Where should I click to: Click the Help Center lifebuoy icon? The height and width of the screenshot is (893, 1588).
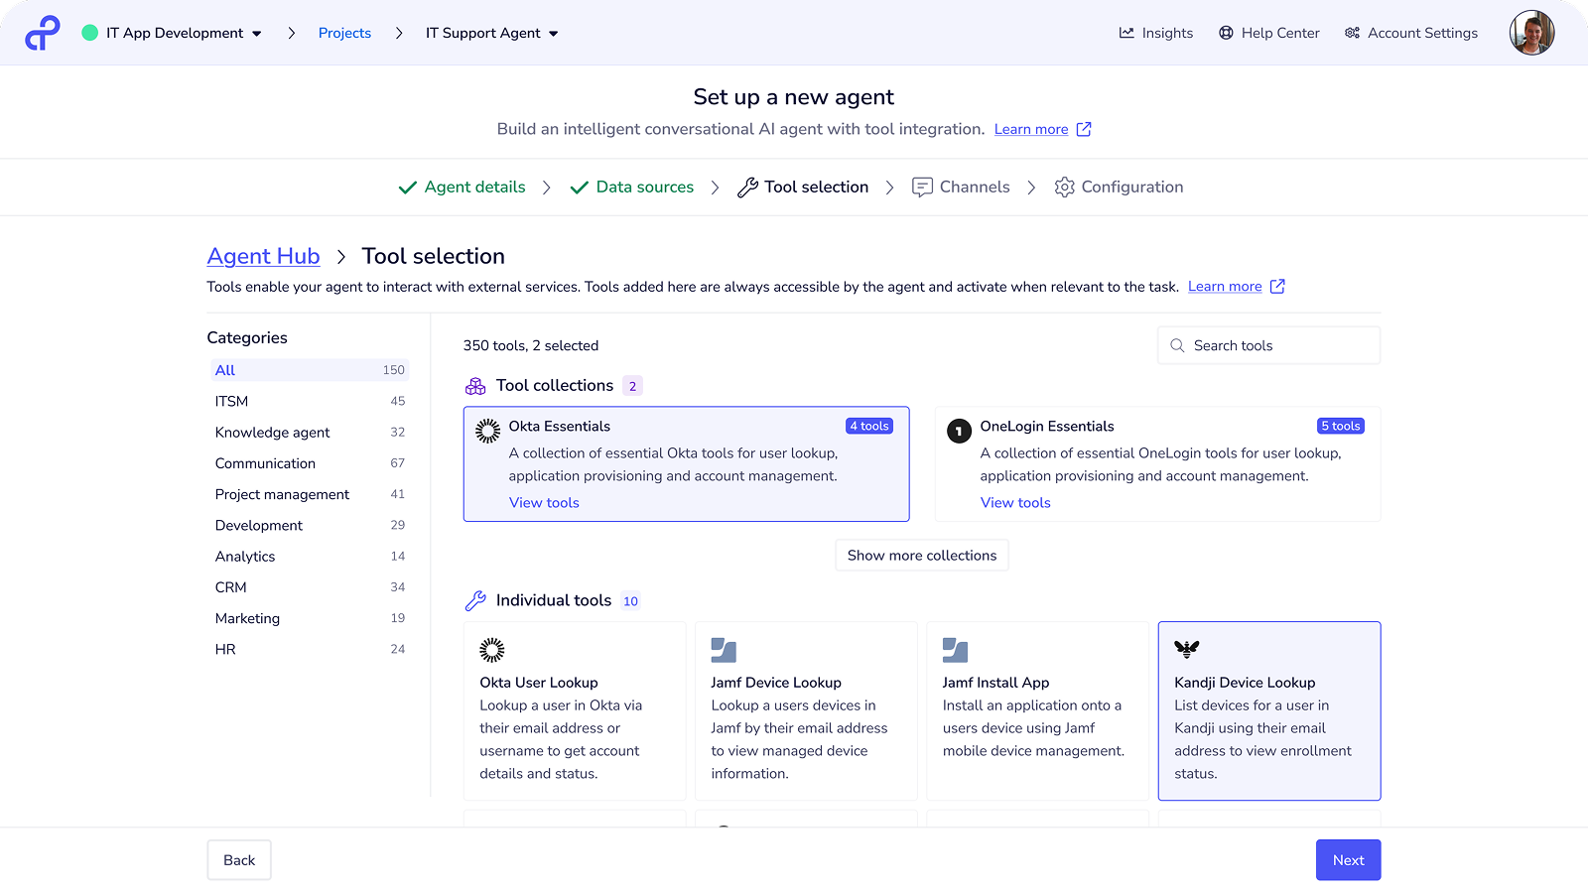click(x=1226, y=33)
